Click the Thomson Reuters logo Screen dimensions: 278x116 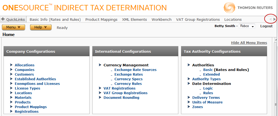[x=248, y=8]
